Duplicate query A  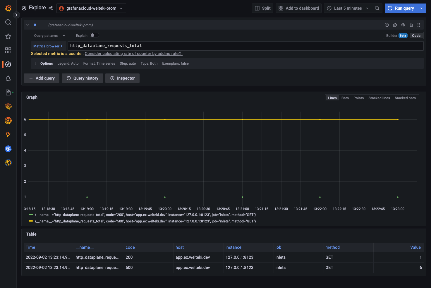(x=395, y=25)
